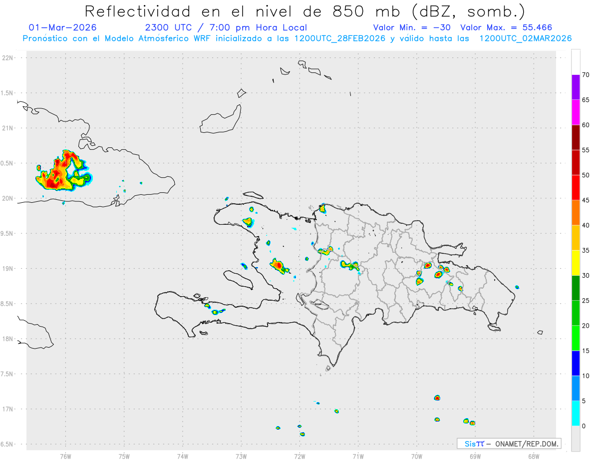This screenshot has height=463, width=599.
Task: Click the '19N' latitude axis label
Action: 7,269
